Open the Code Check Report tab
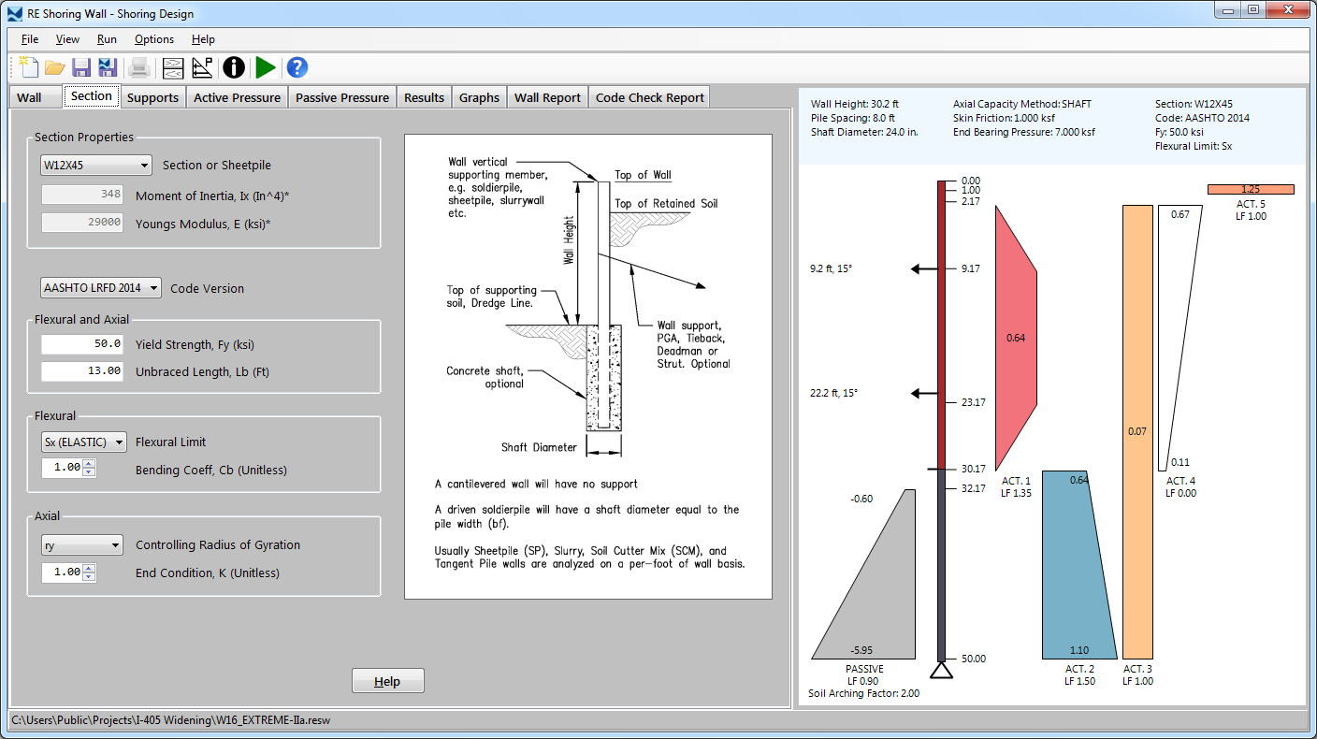 [649, 97]
